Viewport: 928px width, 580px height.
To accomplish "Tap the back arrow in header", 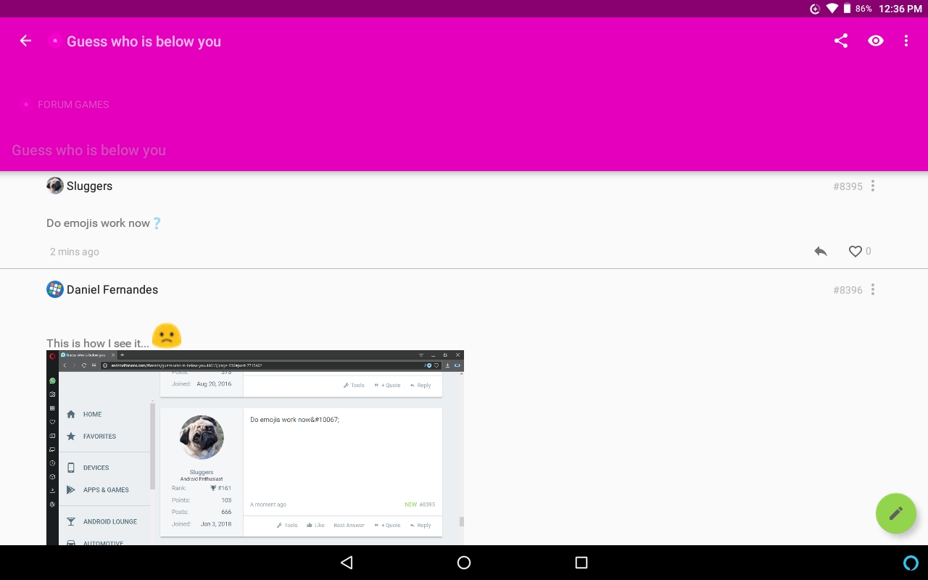I will [x=25, y=41].
